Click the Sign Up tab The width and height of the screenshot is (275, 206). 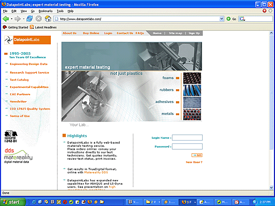[194, 33]
